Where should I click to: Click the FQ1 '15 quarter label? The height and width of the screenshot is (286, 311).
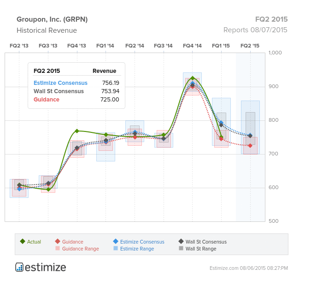pyautogui.click(x=221, y=46)
